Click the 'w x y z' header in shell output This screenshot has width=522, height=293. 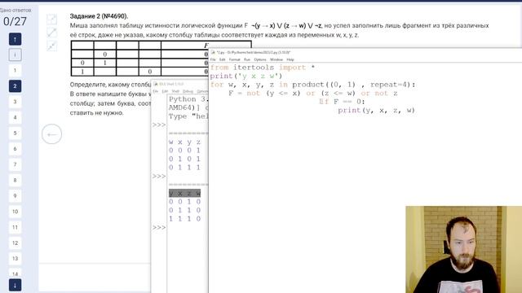185,142
